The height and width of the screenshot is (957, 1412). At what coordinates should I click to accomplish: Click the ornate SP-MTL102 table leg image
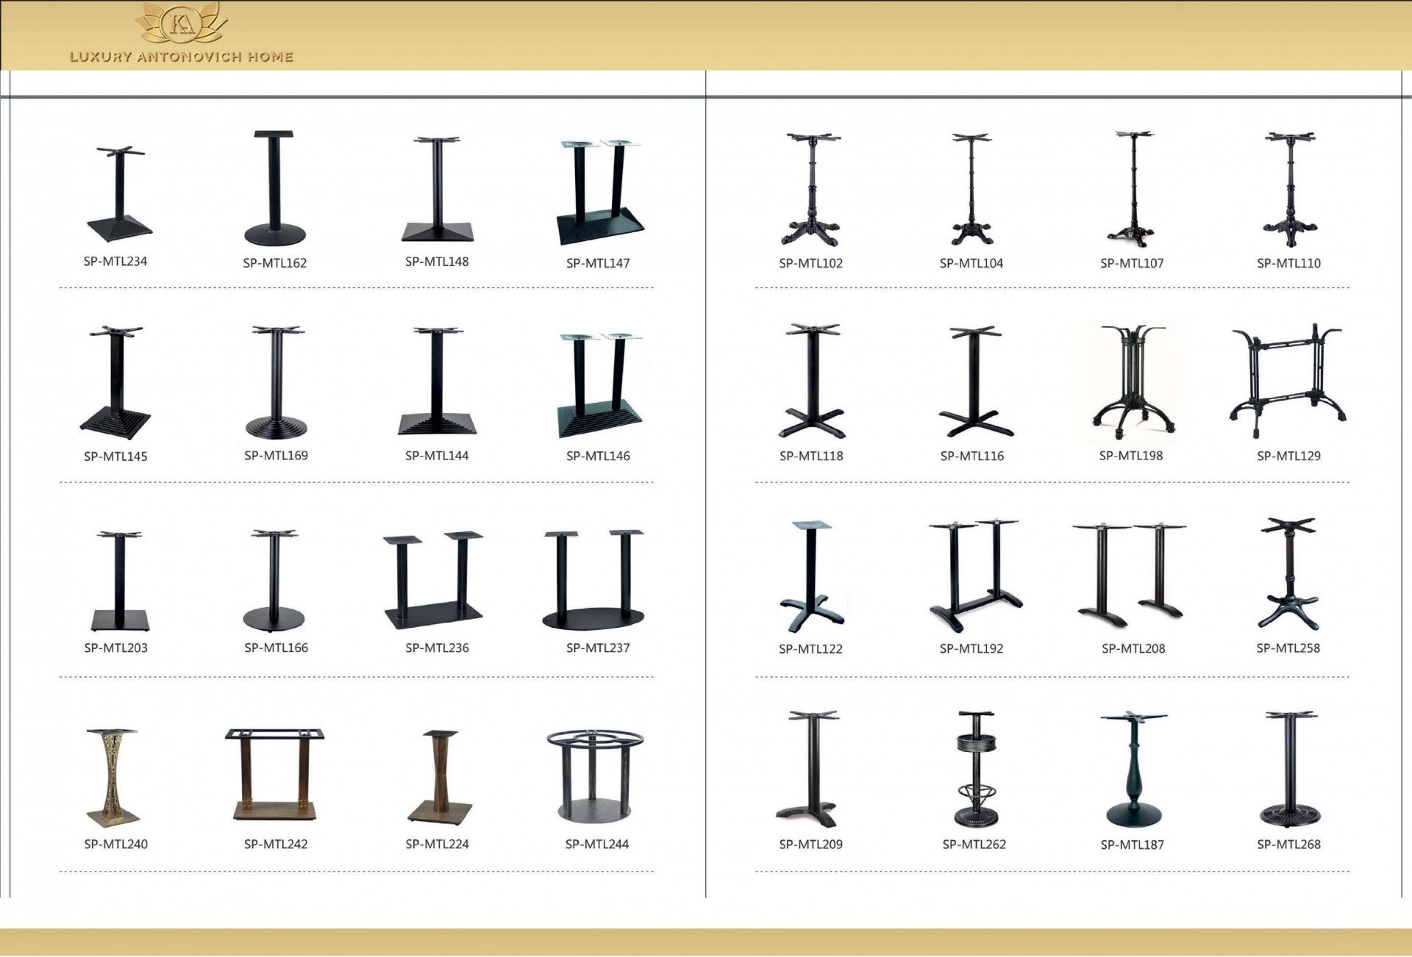[x=812, y=190]
